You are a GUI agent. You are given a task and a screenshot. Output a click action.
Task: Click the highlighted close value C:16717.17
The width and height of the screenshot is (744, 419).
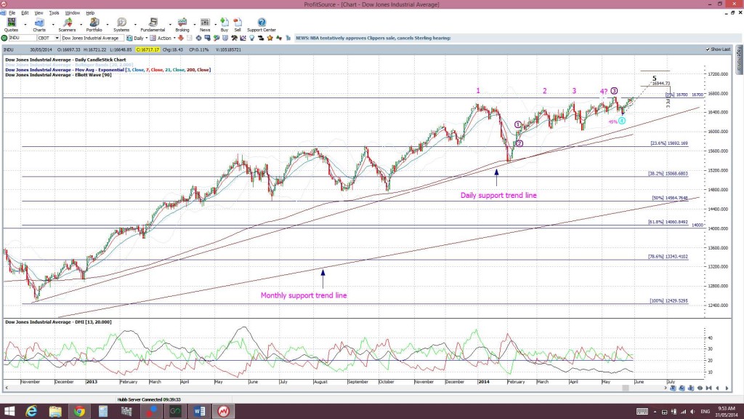147,49
